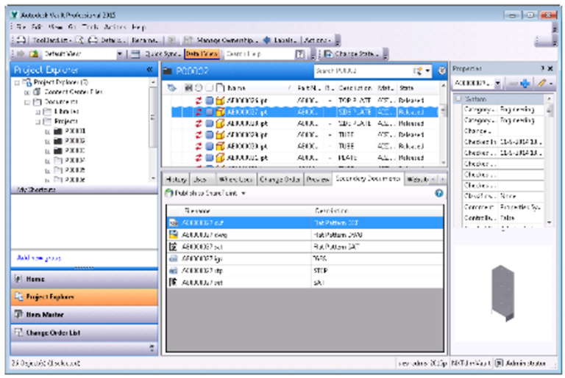Collapse the Projects tree node
This screenshot has height=378, width=565.
tap(38, 122)
